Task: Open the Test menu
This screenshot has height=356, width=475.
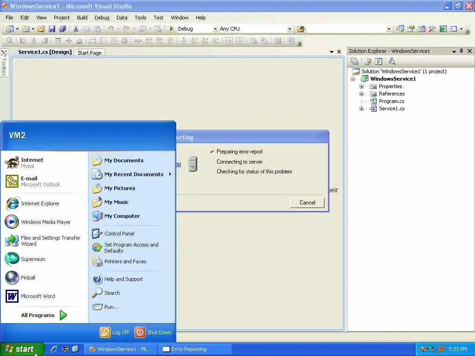Action: pyautogui.click(x=158, y=18)
